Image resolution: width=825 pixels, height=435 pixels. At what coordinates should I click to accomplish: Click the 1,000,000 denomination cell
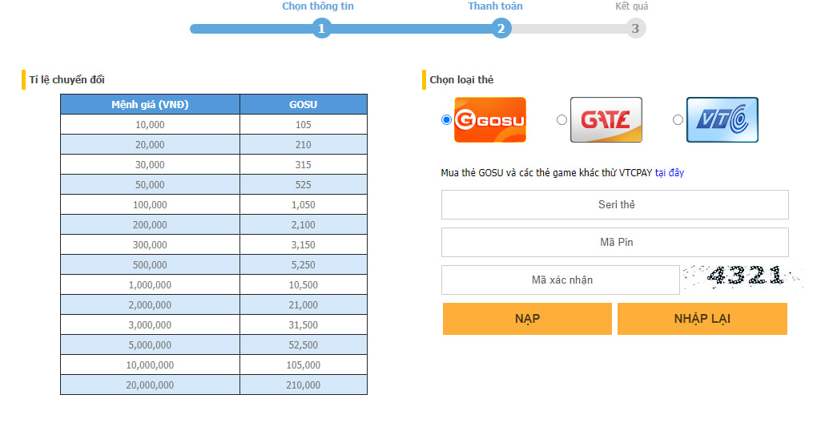150,284
